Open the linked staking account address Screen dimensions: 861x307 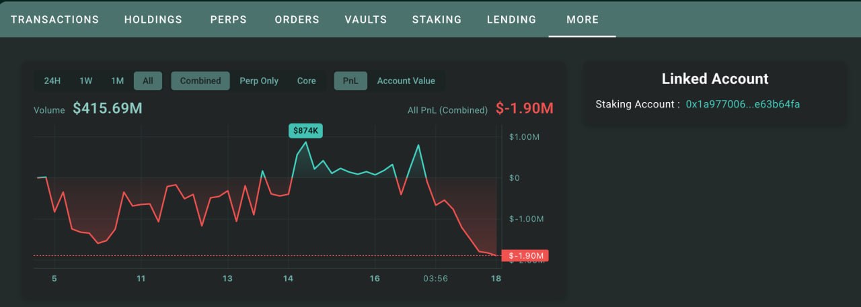(x=743, y=104)
